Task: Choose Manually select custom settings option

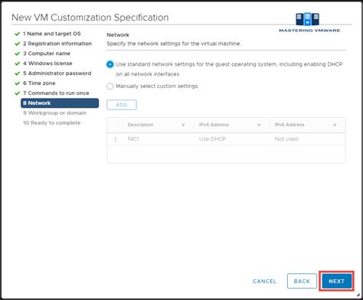Action: click(110, 86)
